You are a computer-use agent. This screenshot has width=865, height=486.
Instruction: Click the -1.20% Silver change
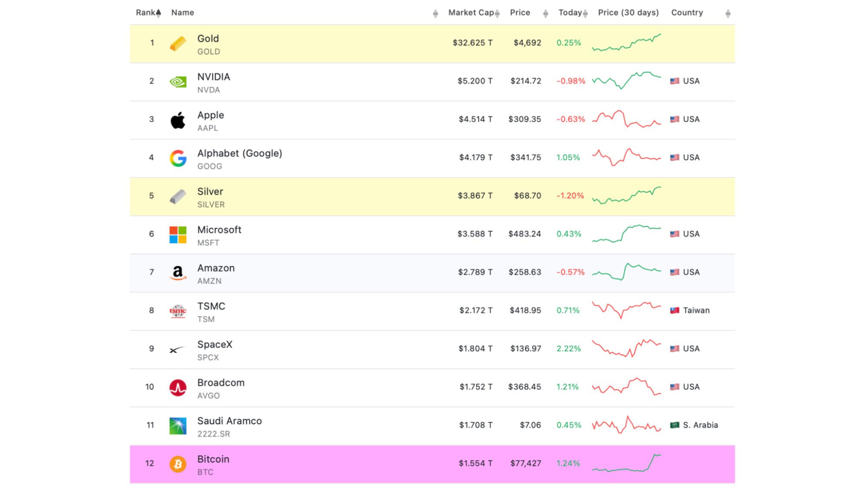tap(570, 196)
